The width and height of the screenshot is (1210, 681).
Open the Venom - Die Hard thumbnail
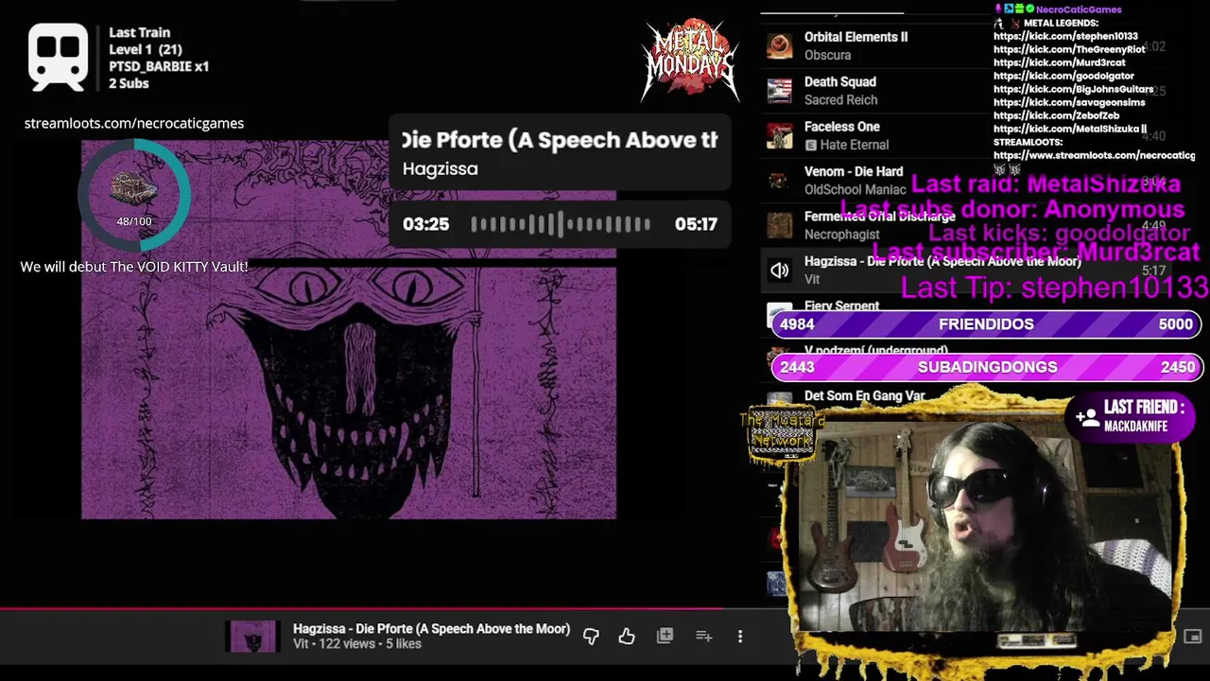(x=779, y=180)
